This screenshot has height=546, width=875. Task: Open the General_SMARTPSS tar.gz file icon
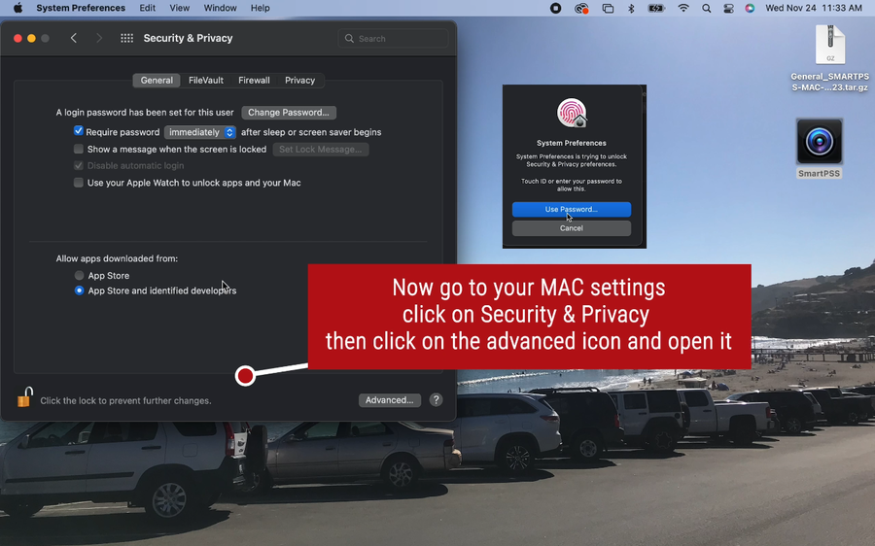830,45
